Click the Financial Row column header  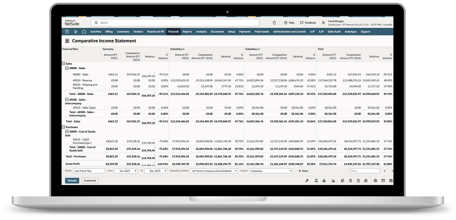click(70, 49)
